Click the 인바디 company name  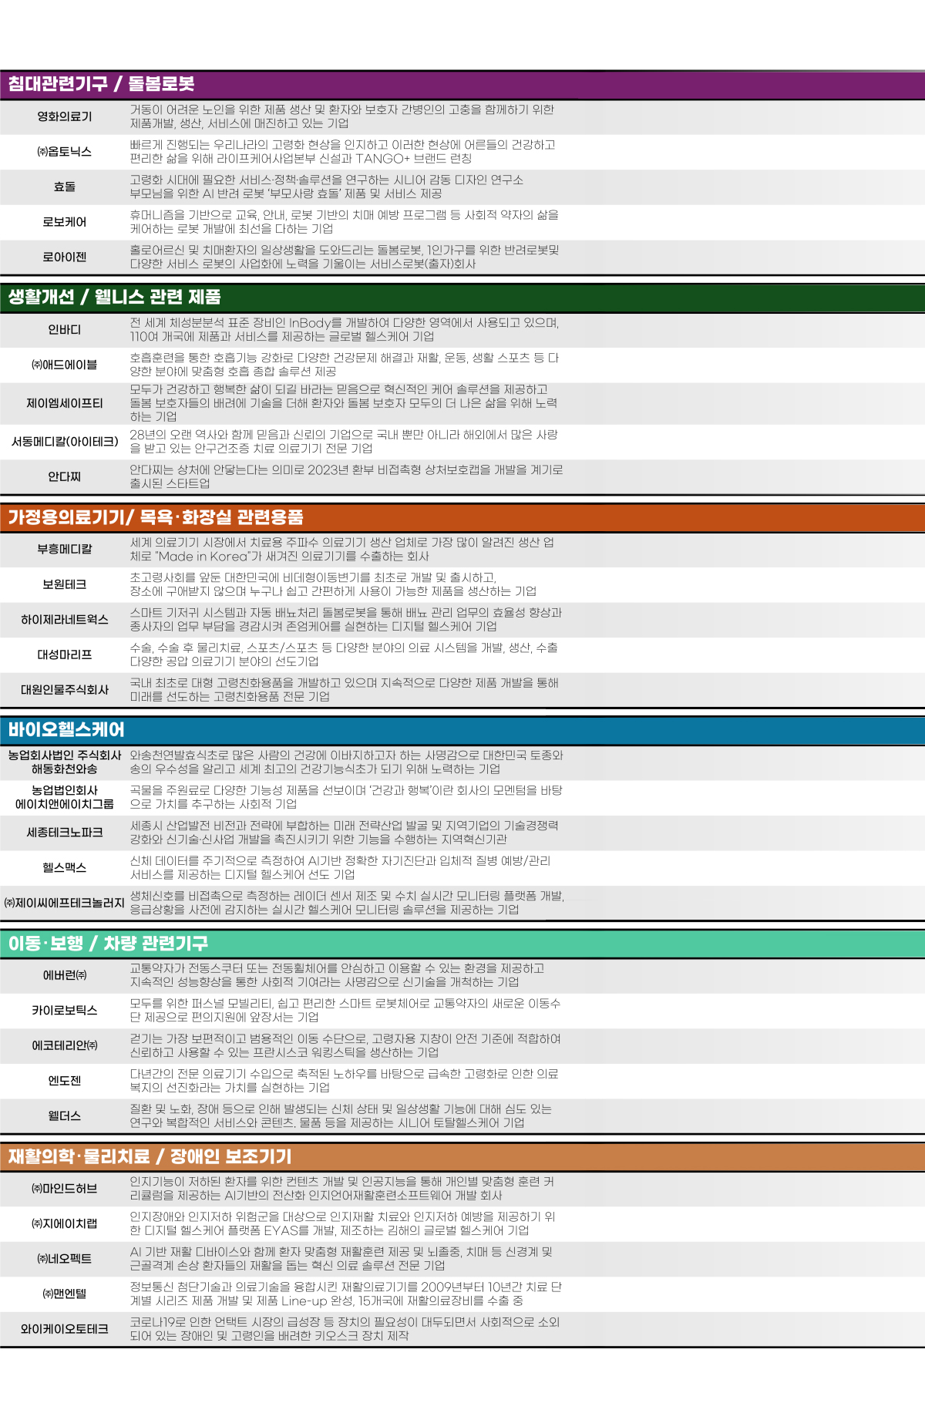tap(65, 330)
